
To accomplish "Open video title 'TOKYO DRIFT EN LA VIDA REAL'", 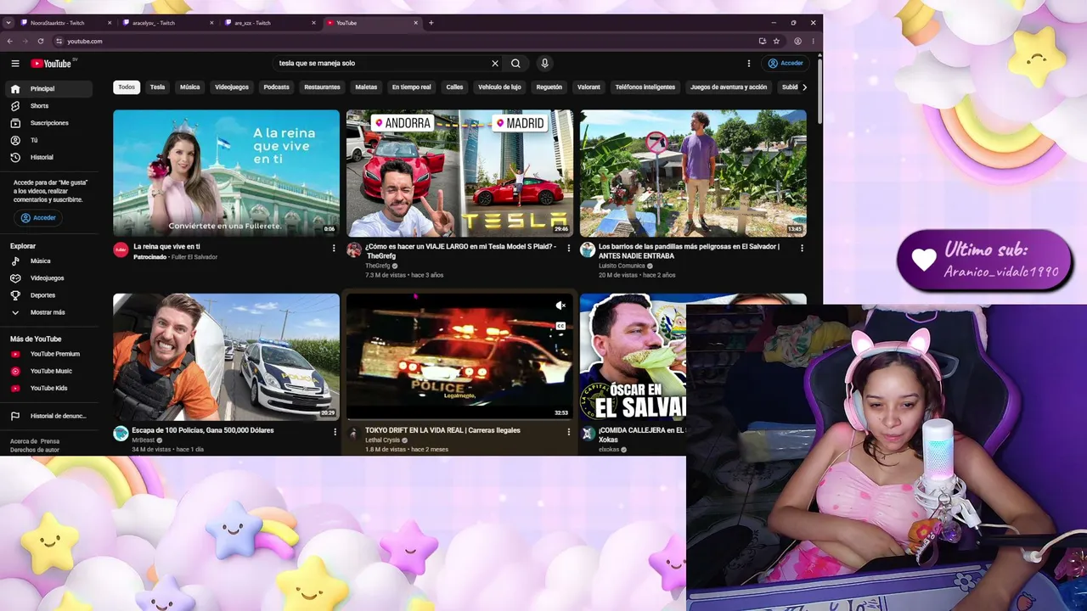I will coord(442,430).
